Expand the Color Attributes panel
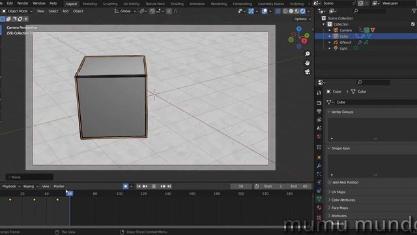Screen dimensions: 417x235 tap(329, 200)
